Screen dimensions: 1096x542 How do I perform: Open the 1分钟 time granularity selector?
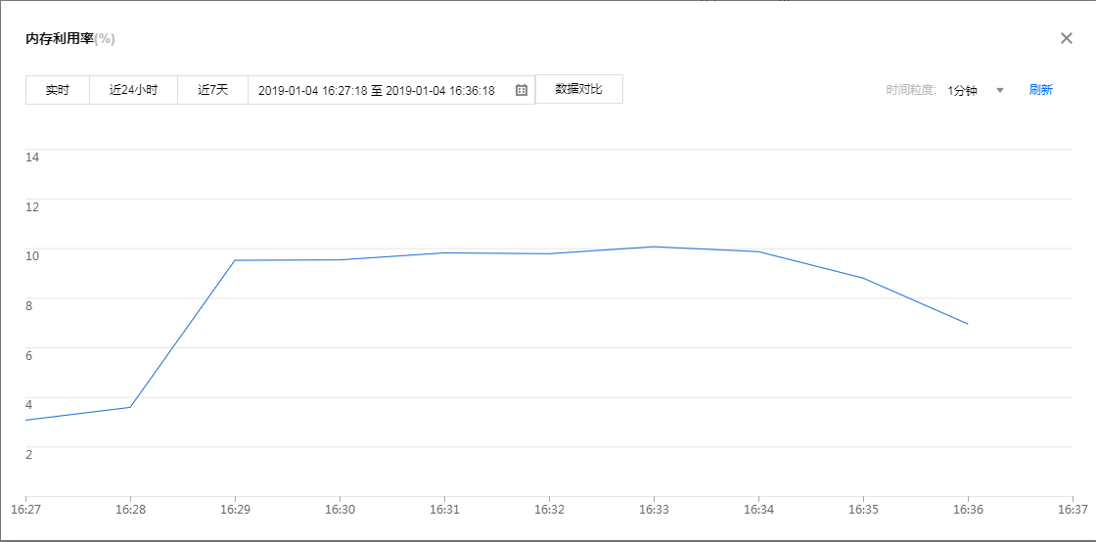coord(962,90)
